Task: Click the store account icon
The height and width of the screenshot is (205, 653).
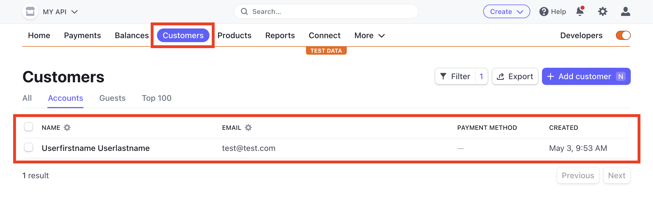Action: tap(30, 12)
